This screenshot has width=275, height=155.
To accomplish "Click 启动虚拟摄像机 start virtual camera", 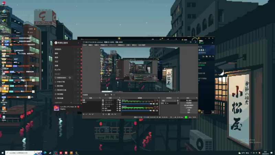I will click(189, 105).
